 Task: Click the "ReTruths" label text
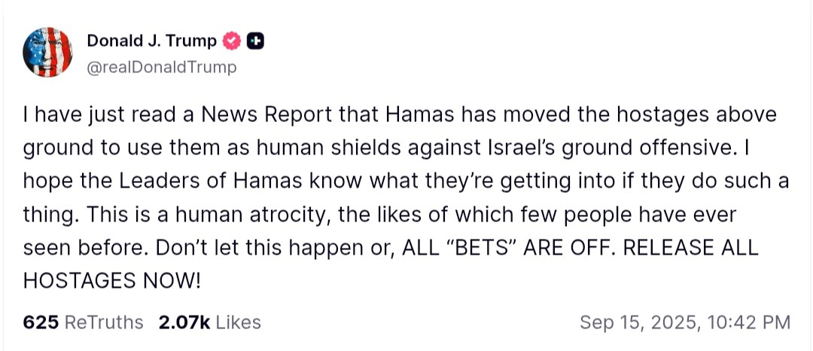104,322
